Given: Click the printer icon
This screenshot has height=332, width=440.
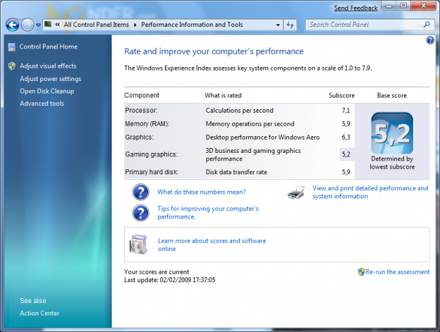Looking at the screenshot, I should (x=296, y=192).
